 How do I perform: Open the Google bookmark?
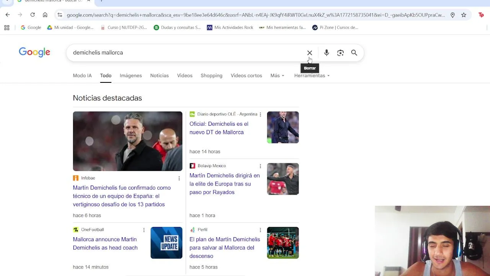31,28
